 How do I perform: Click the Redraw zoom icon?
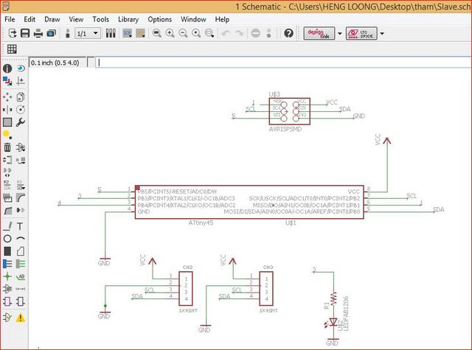tap(196, 33)
